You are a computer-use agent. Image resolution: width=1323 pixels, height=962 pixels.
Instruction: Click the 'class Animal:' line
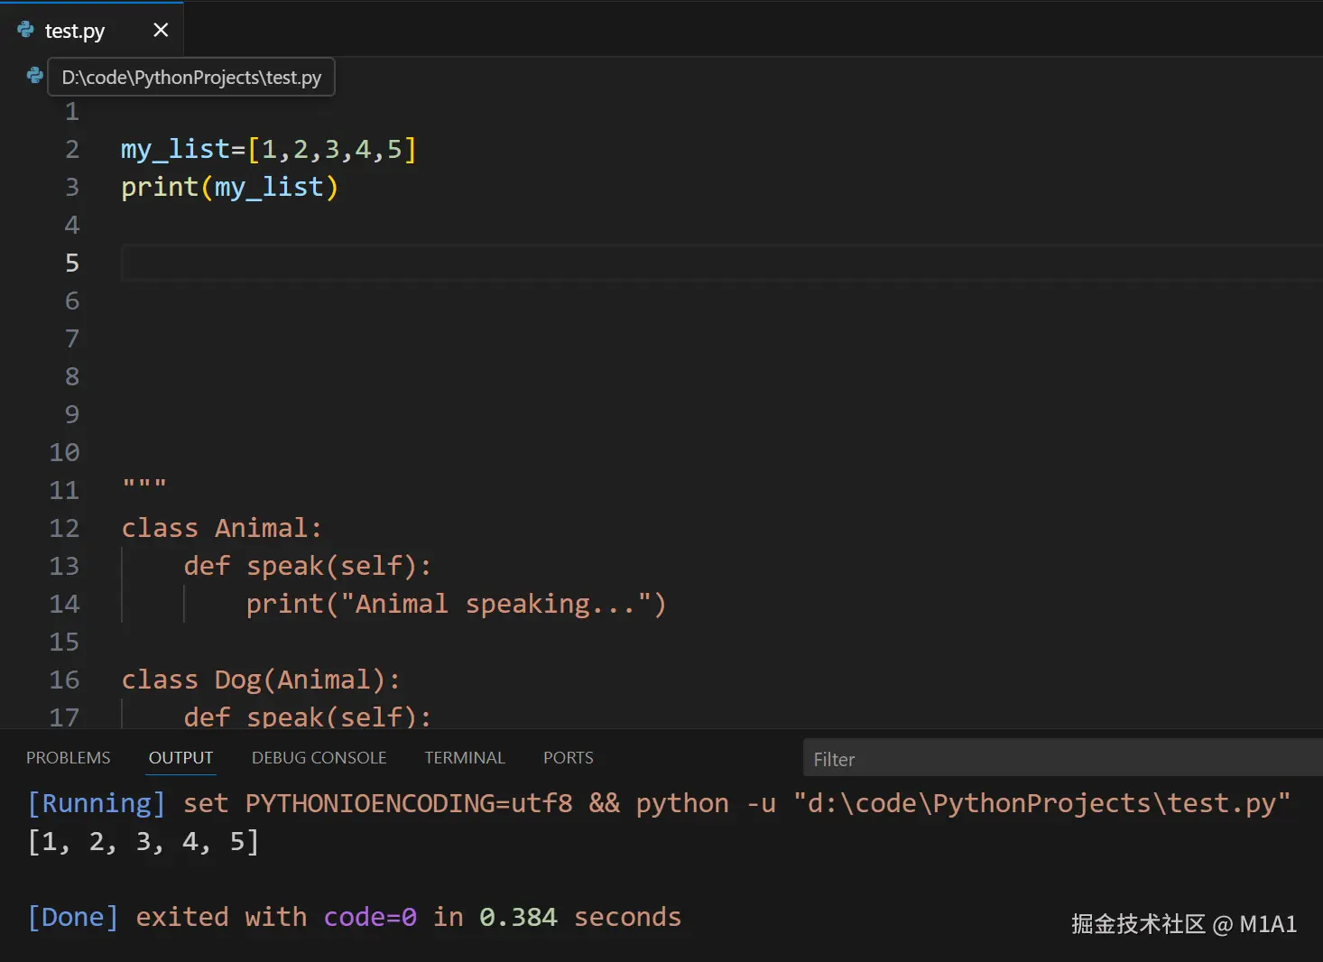pyautogui.click(x=222, y=528)
